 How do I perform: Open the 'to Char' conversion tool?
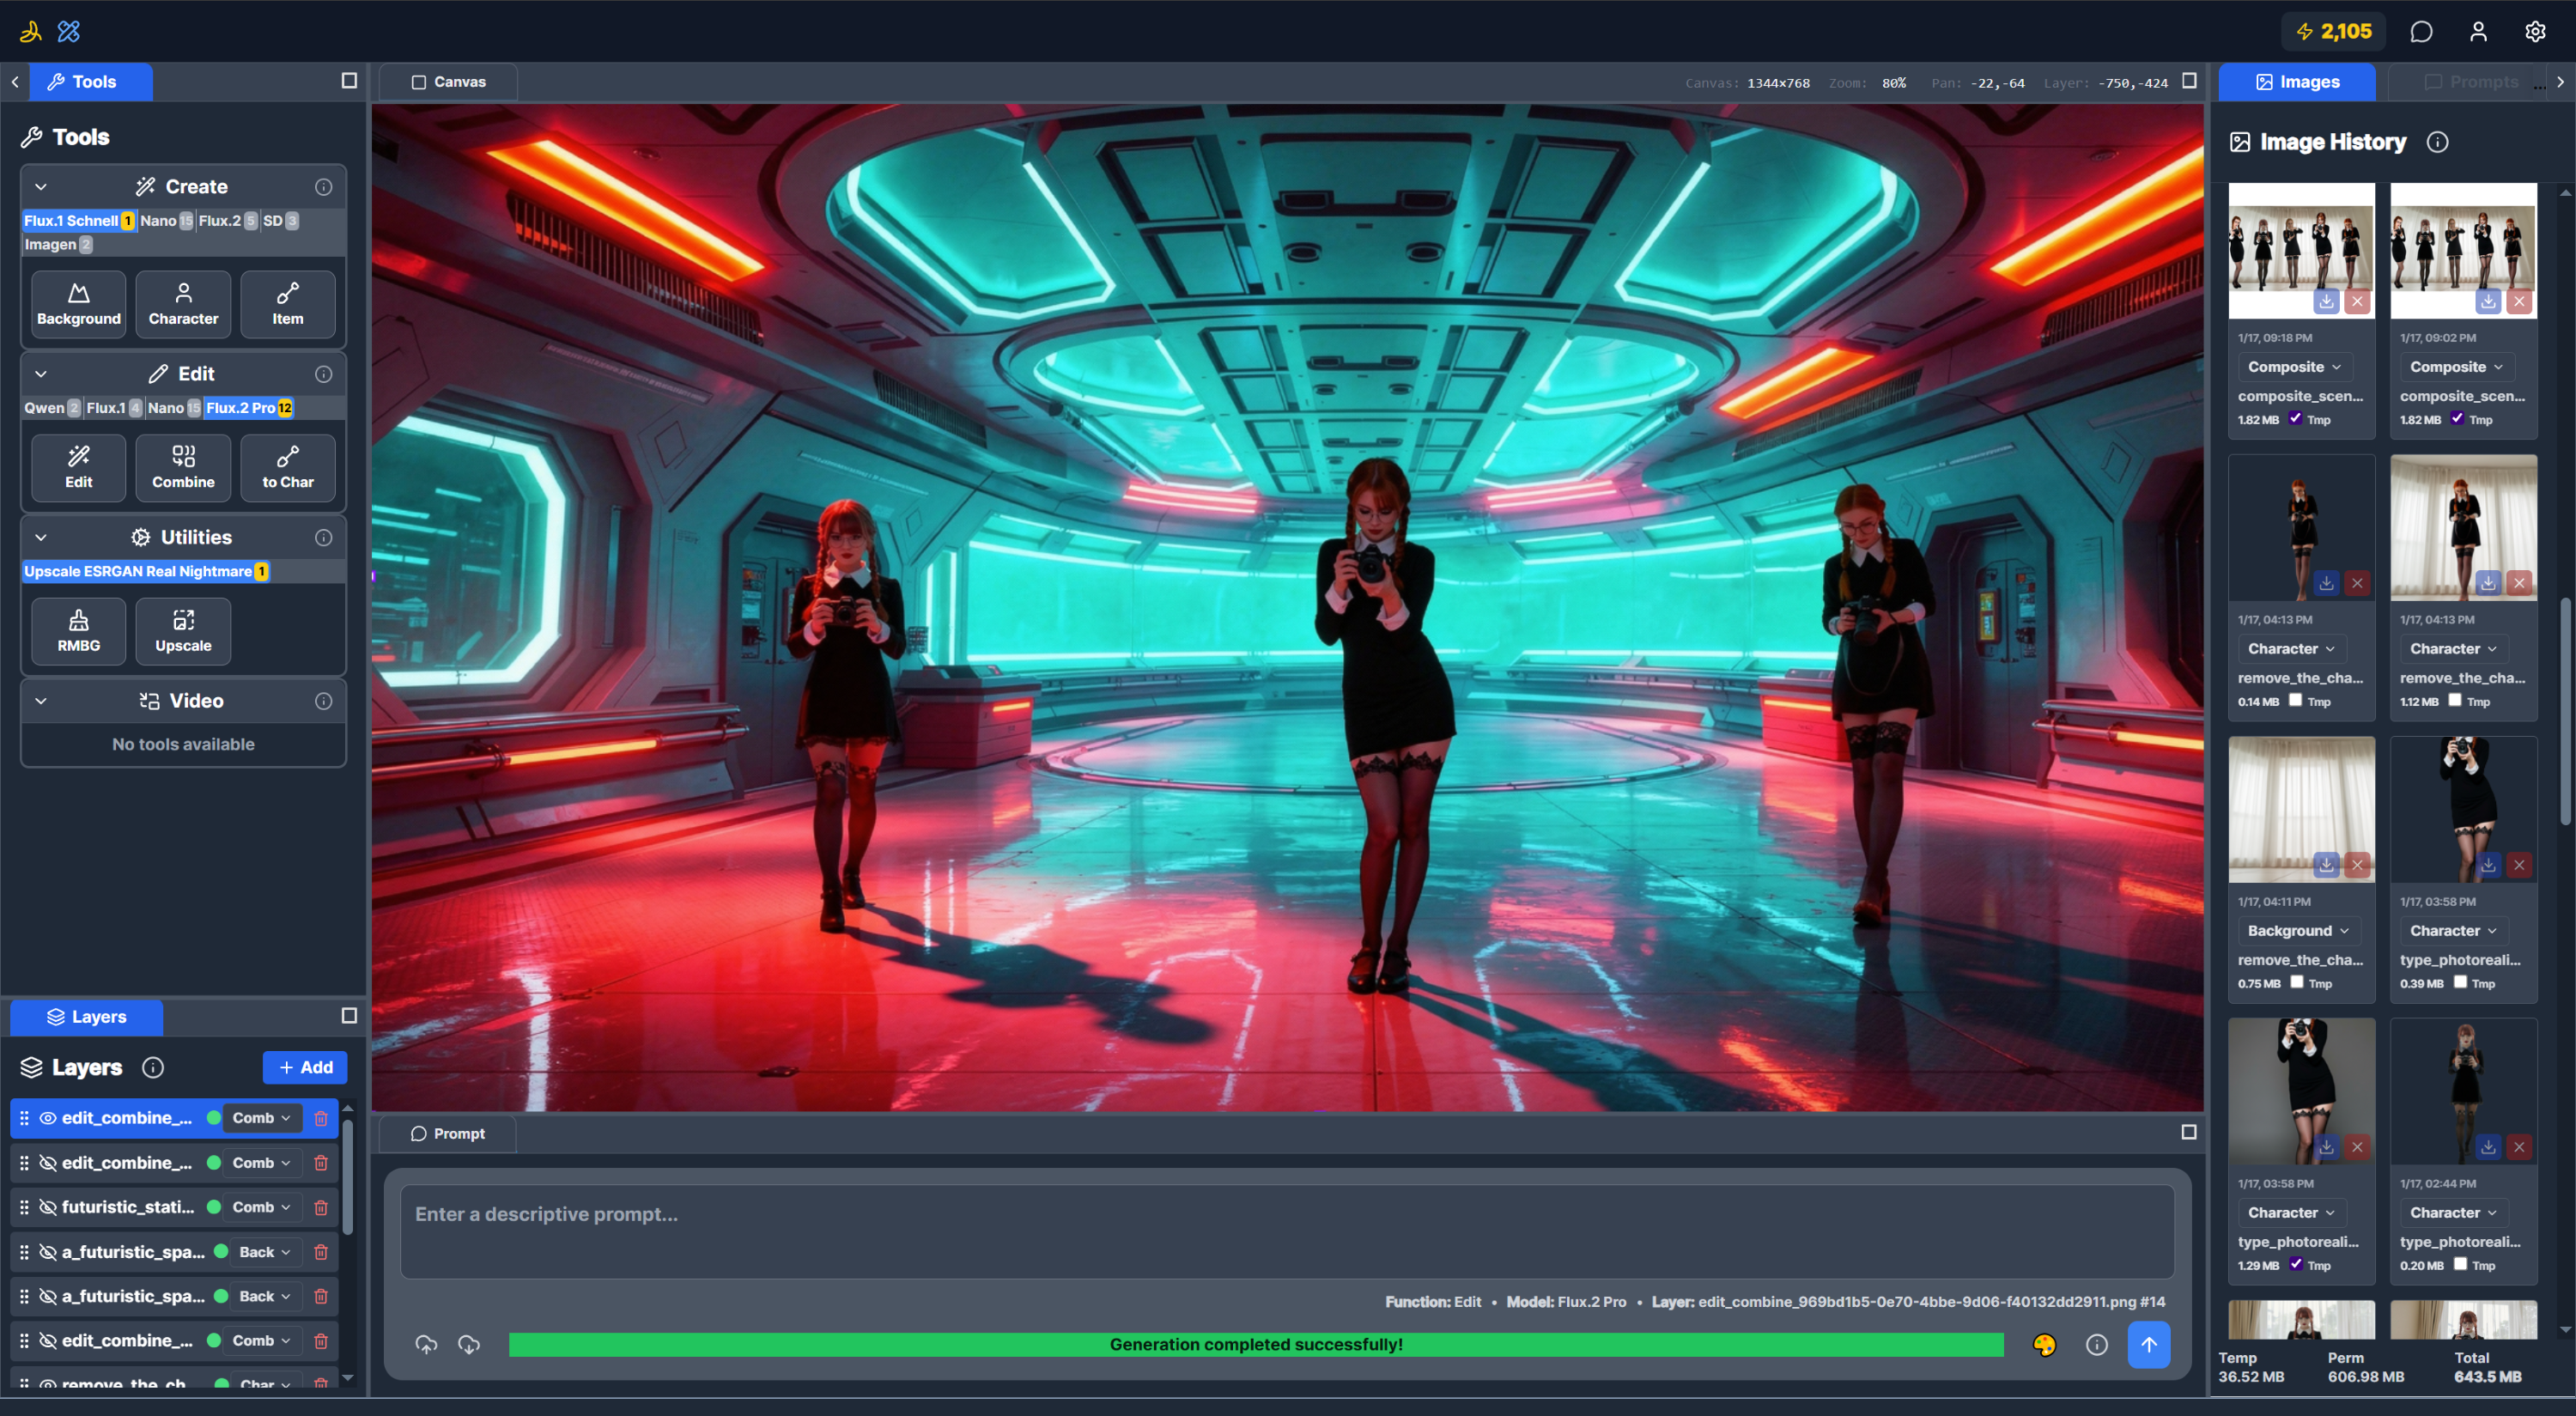(287, 467)
